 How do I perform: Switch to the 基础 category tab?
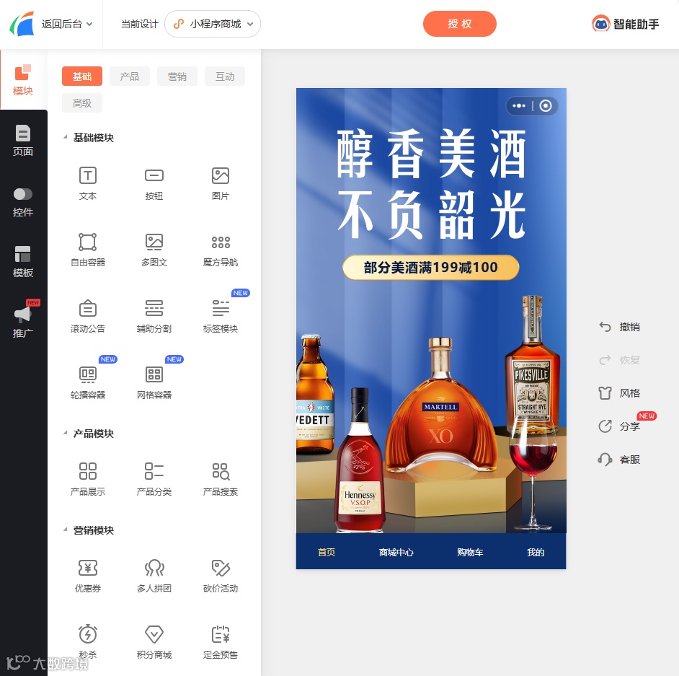coord(82,76)
